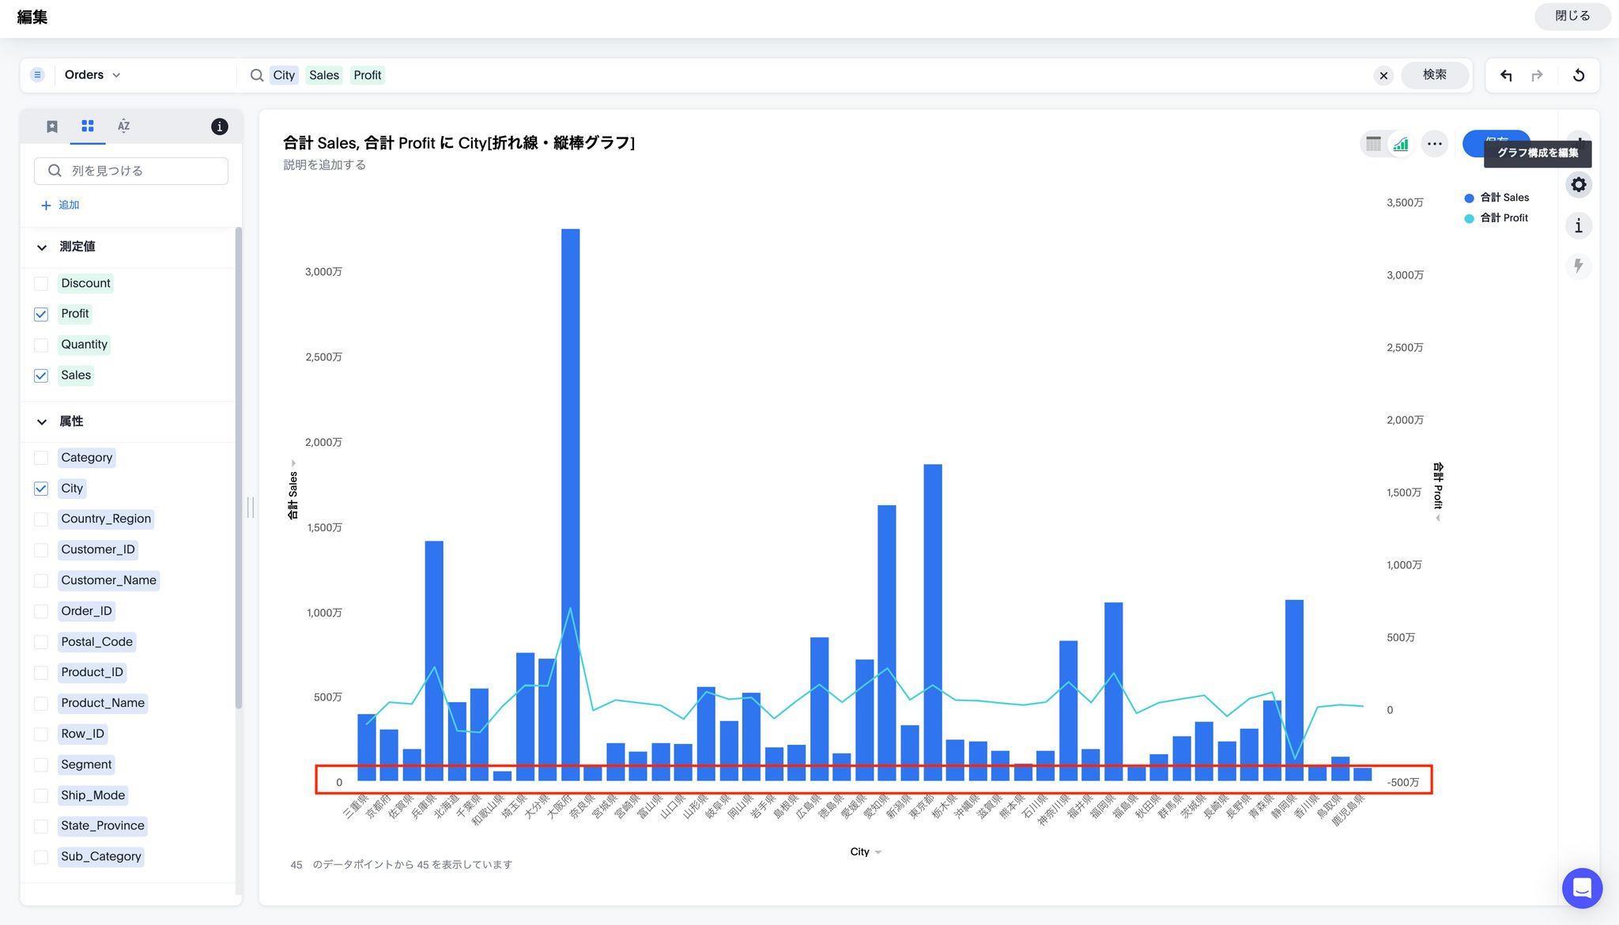This screenshot has height=925, width=1619.
Task: Click the Postal_Code column label
Action: click(96, 642)
